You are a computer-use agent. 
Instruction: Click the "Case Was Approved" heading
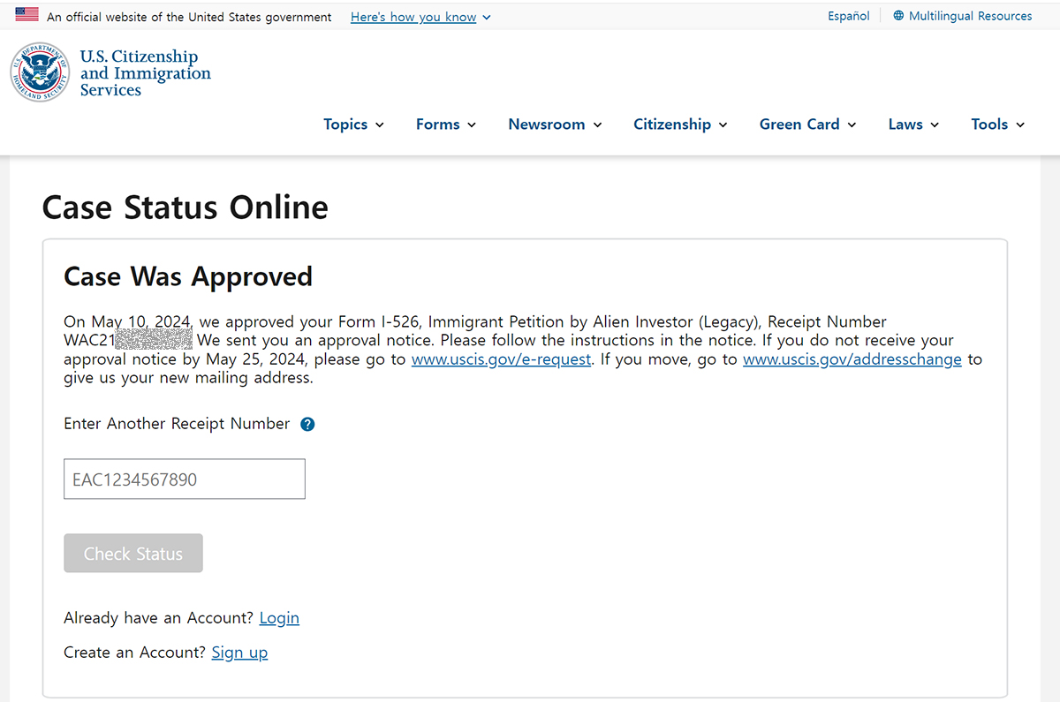(x=188, y=276)
